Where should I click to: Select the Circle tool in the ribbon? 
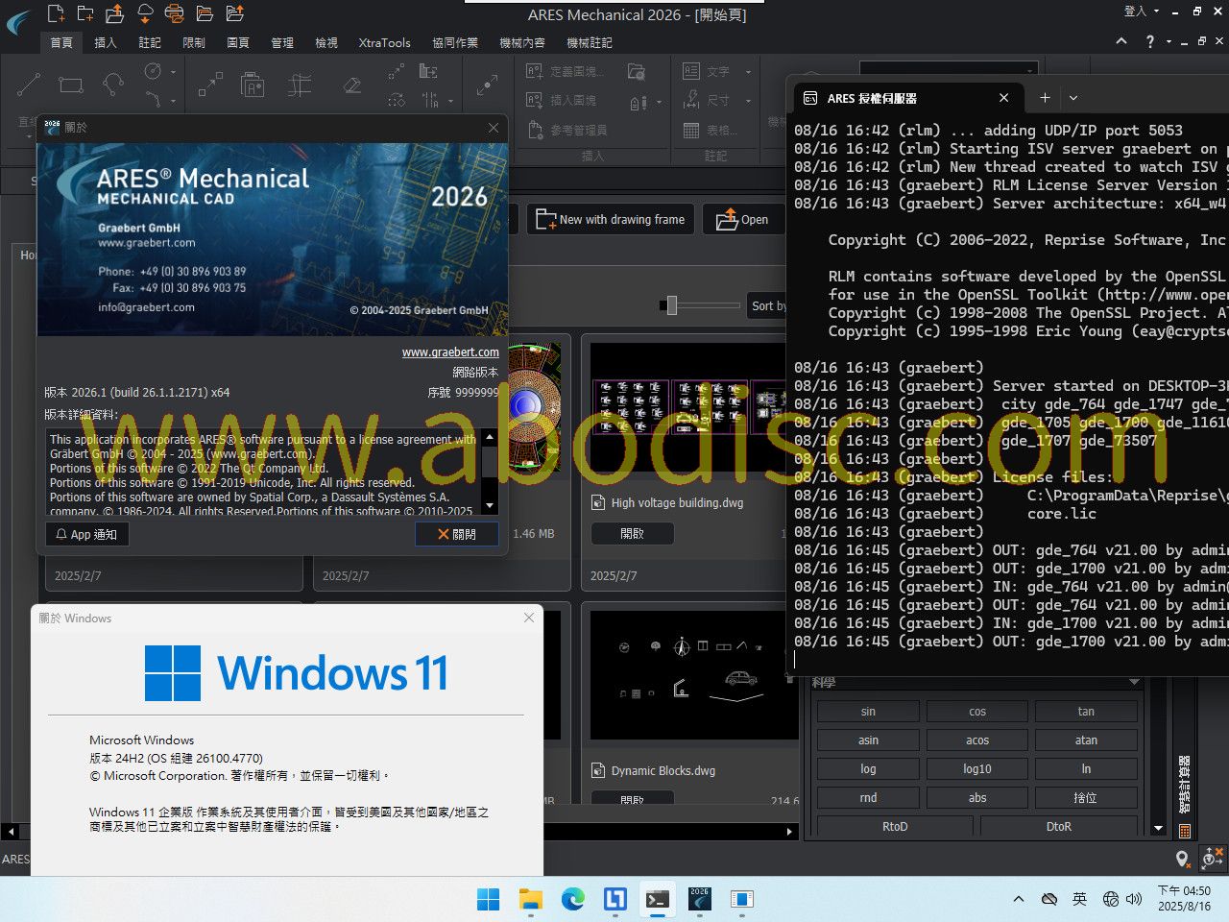153,71
